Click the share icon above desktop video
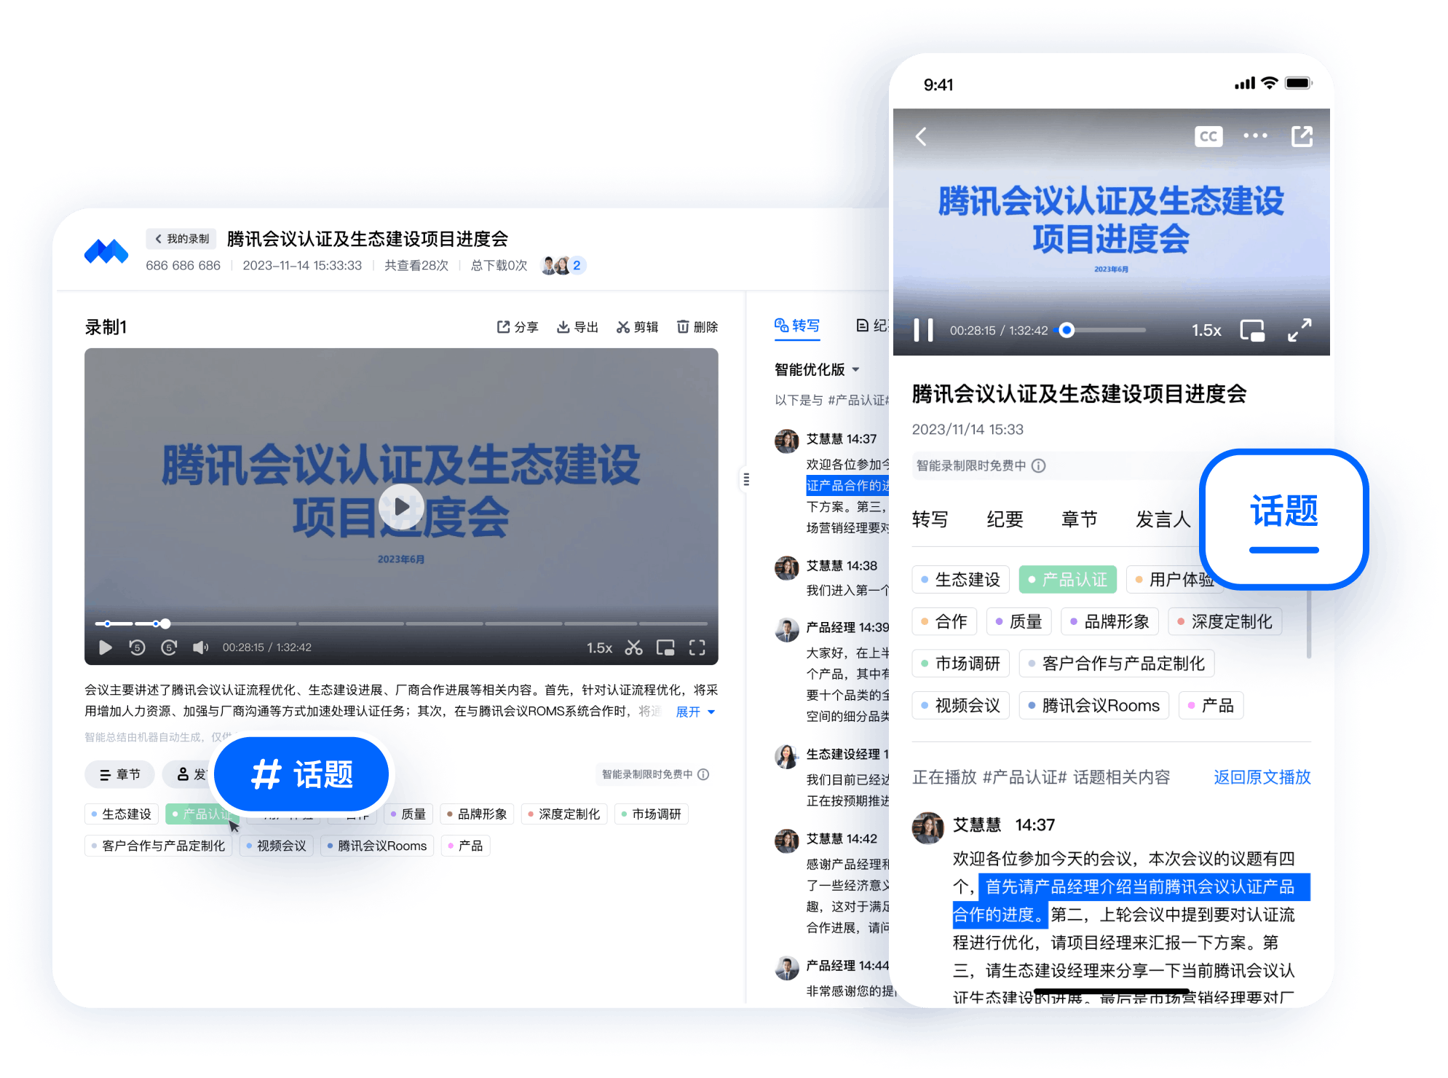 [503, 327]
